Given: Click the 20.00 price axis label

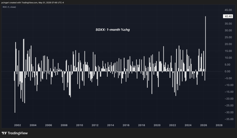Looking at the screenshot, I should point(228,44).
